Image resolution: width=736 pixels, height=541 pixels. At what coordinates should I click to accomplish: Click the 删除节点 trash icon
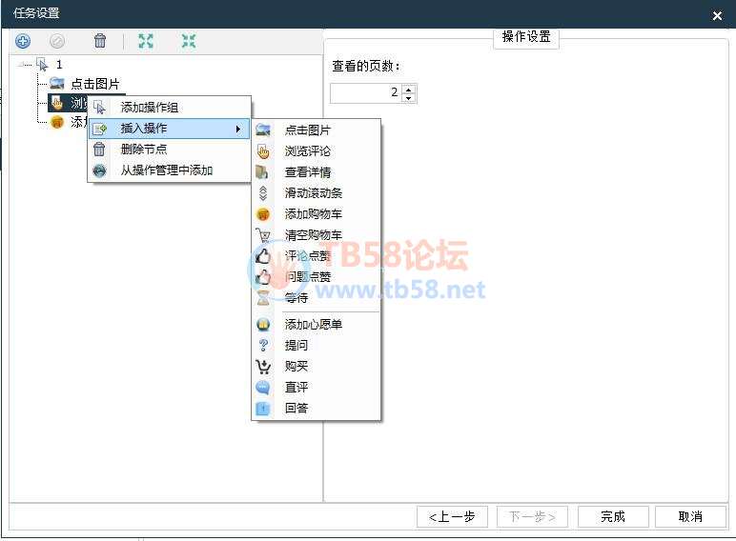[x=99, y=150]
